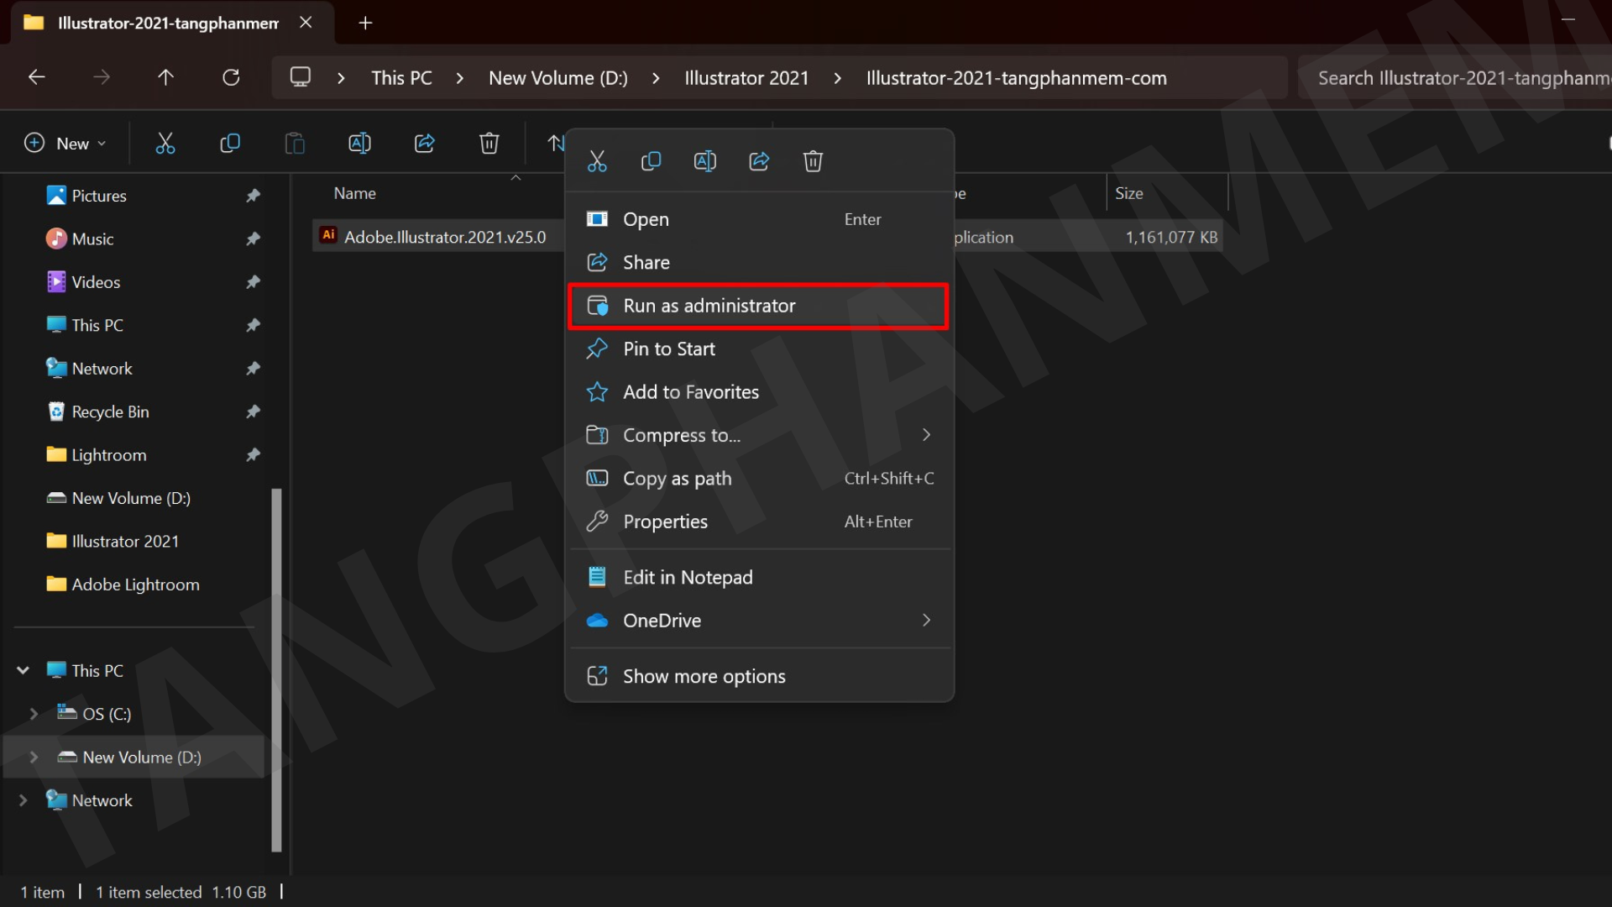Click the navigation pane scrollbar
Screen dimensions: 1612x907
276,670
